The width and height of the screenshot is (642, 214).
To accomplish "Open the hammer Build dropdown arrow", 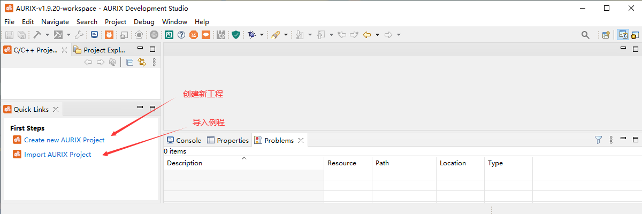I will [47, 35].
